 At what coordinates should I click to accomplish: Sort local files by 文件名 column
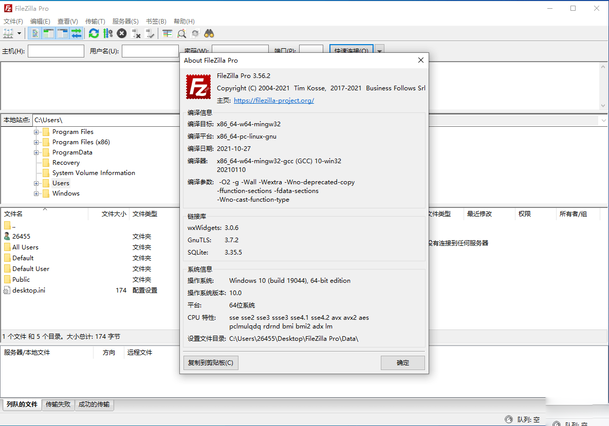point(45,214)
